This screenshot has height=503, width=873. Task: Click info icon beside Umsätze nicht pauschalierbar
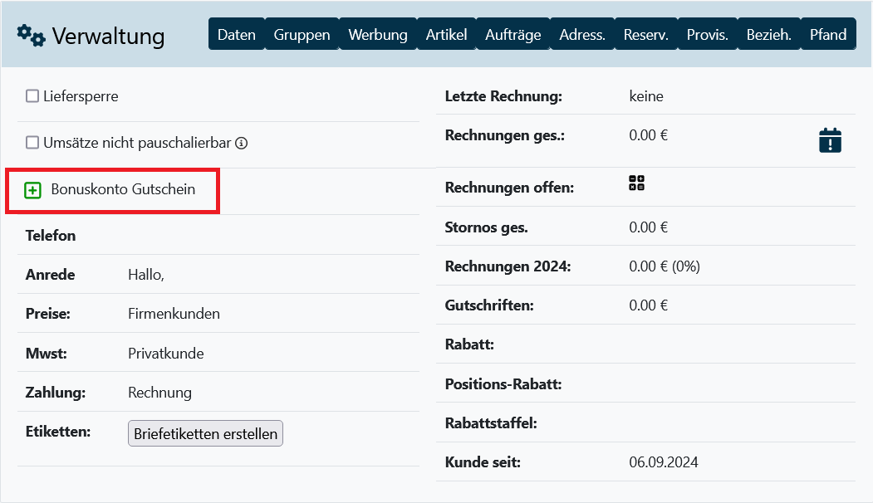(x=242, y=143)
